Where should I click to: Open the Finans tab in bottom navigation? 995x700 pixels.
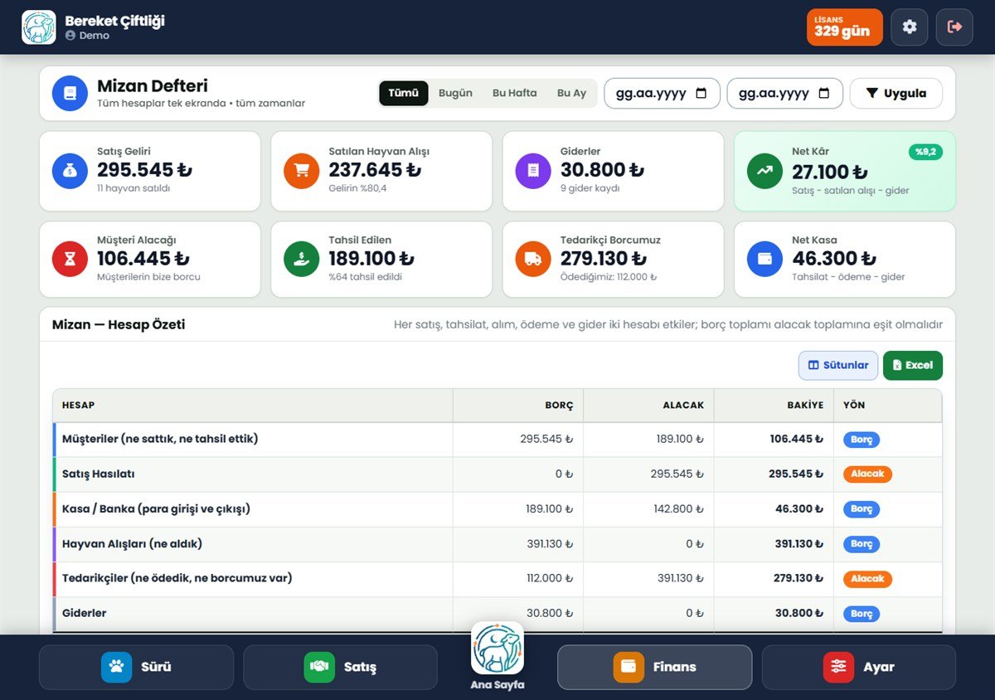(654, 667)
